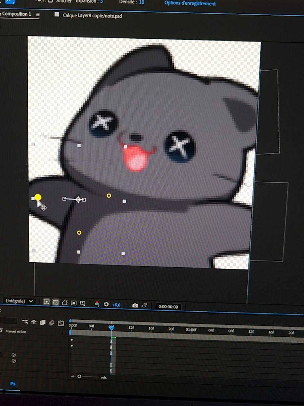The image size is (304, 406).
Task: Click the 01:00f mark on time ruler
Action: click(191, 330)
